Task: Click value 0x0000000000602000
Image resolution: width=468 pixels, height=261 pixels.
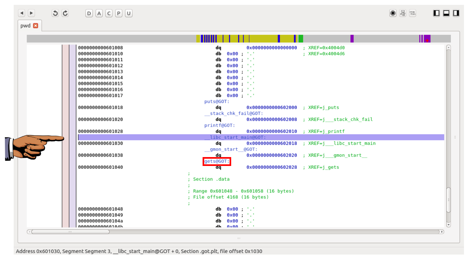Action: (271, 108)
